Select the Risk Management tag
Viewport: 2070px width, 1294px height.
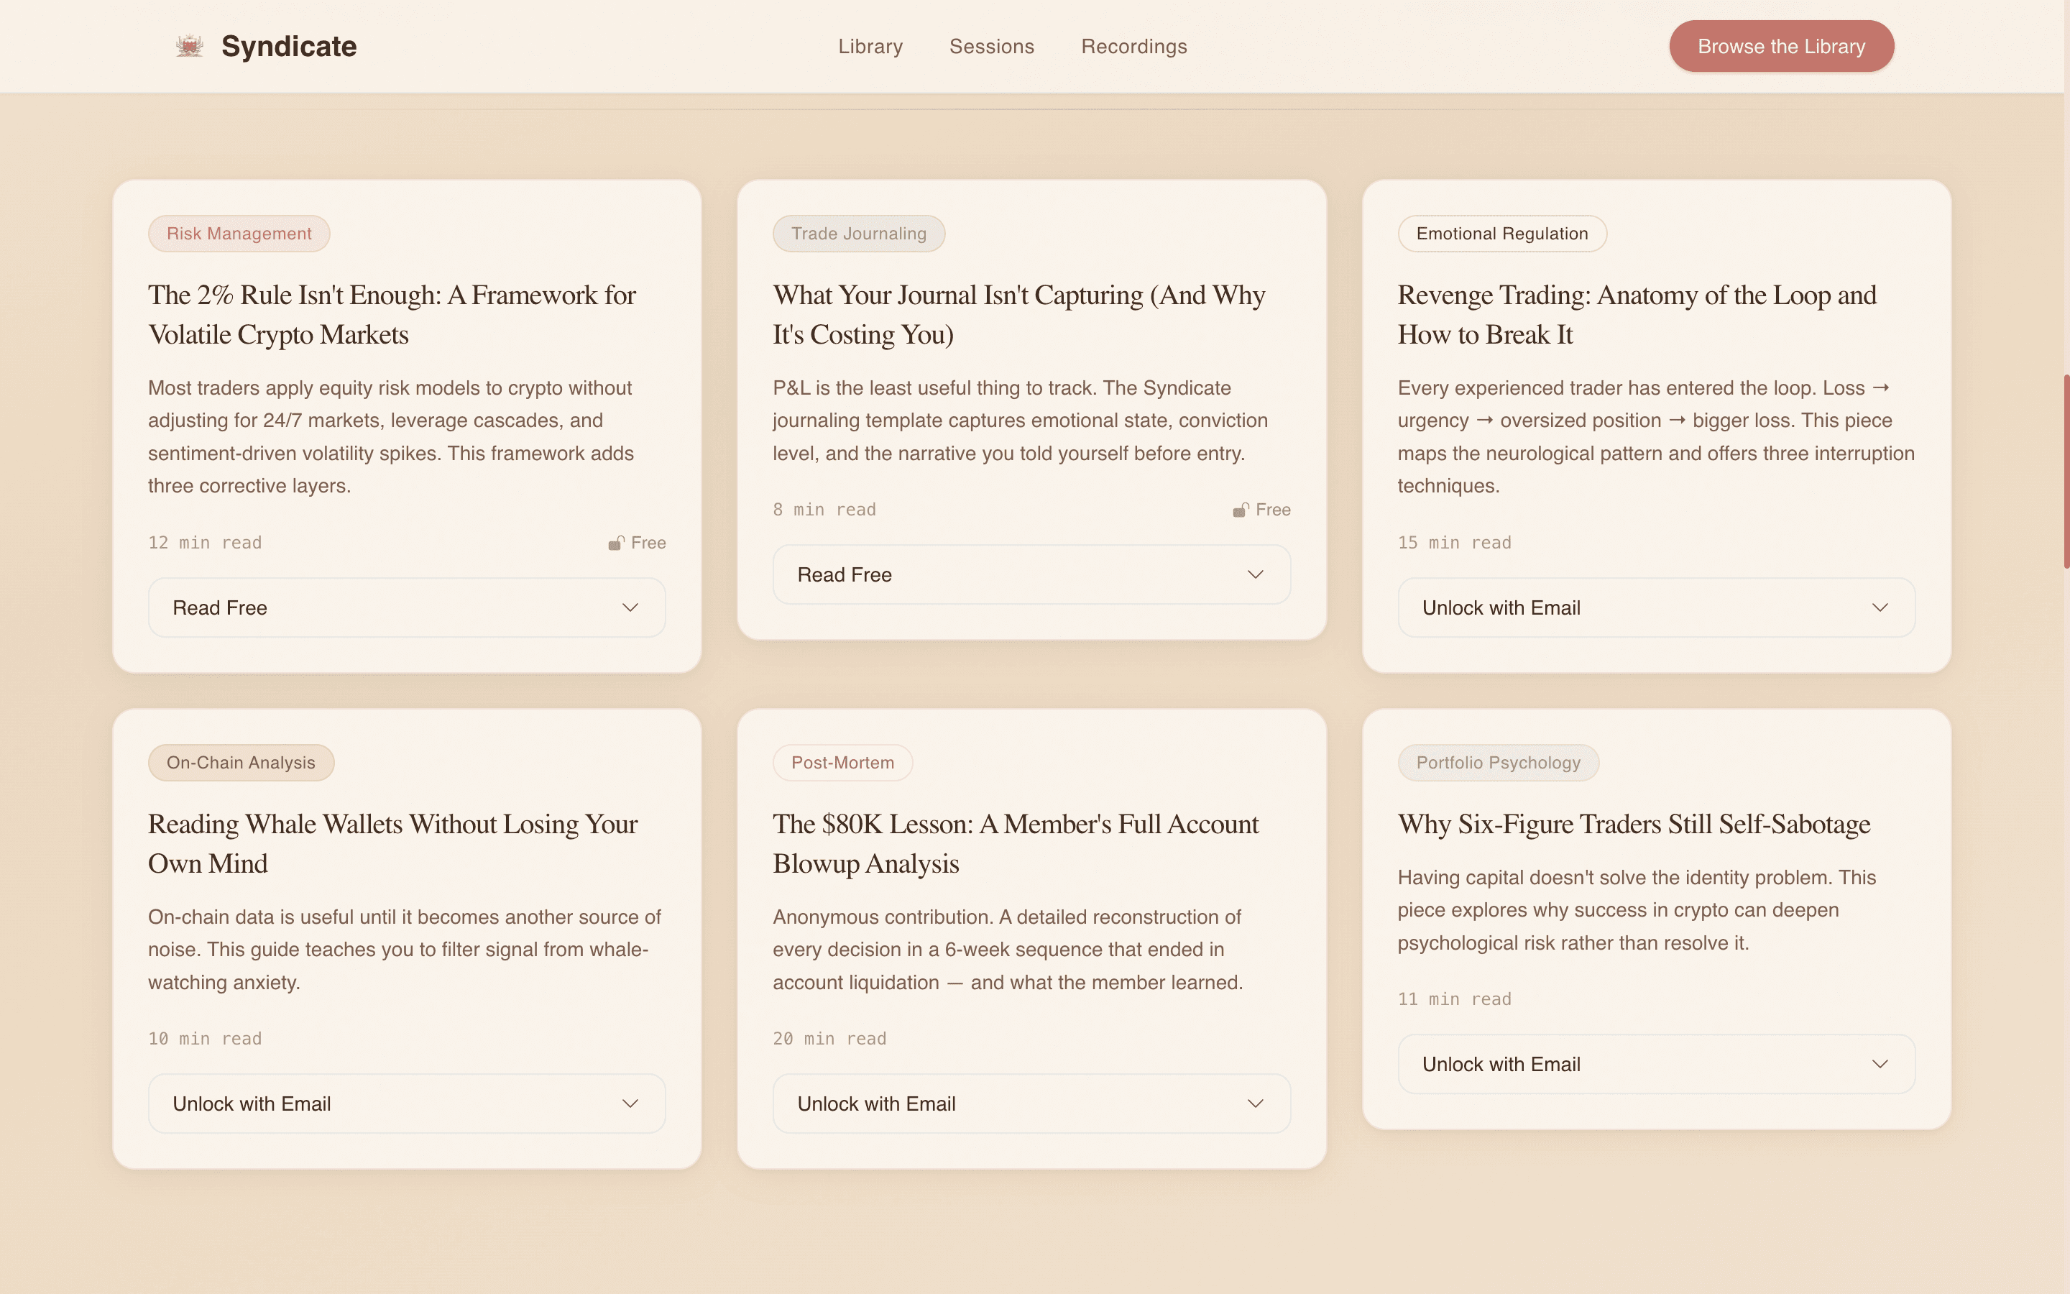tap(239, 234)
